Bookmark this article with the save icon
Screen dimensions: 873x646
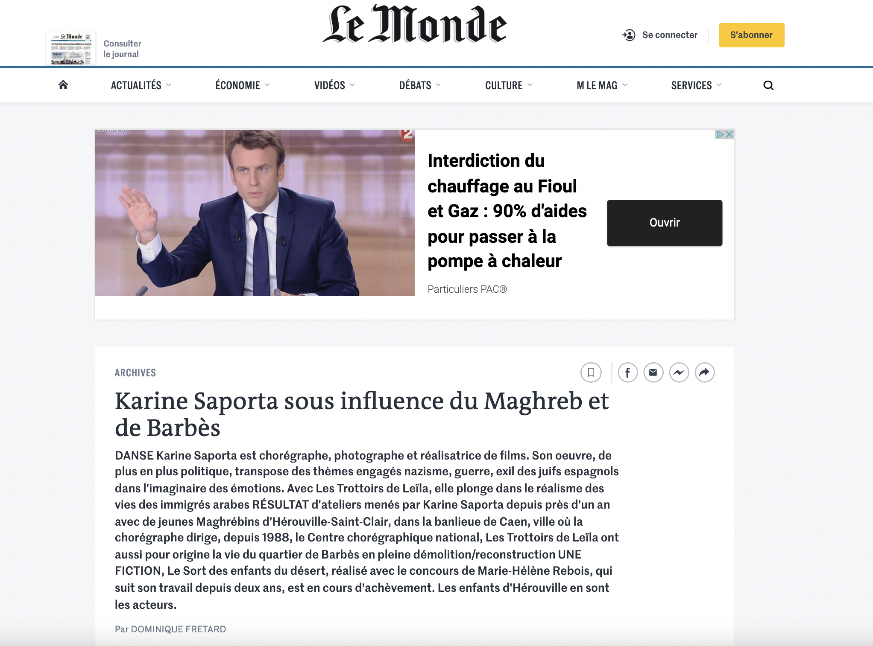tap(591, 372)
